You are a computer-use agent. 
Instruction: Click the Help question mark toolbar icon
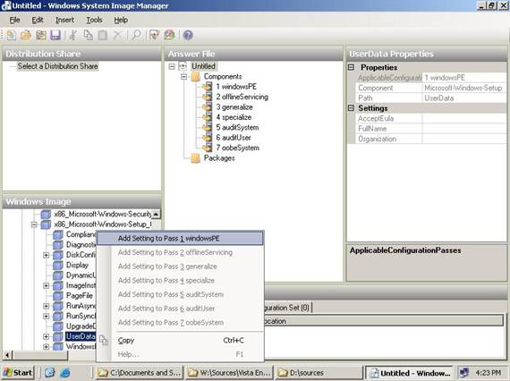188,35
